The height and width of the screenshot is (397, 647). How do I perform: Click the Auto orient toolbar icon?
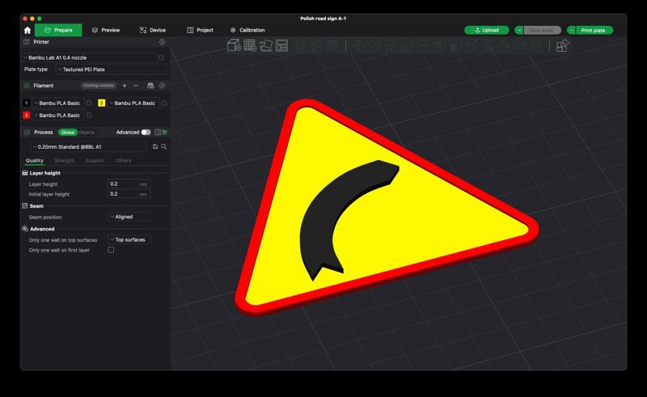point(266,45)
